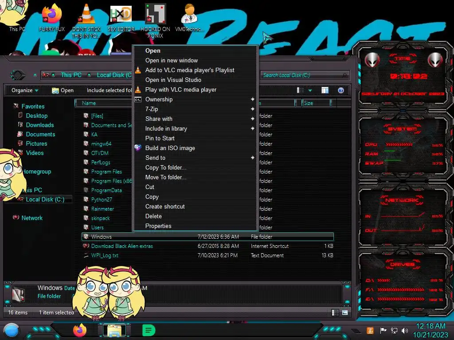Click the orange Java tray icon
Screen dimensions: 454x340
point(370,330)
